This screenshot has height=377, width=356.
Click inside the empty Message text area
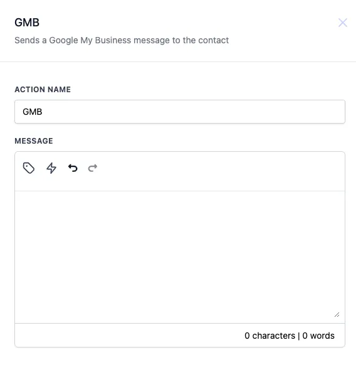tap(180, 257)
